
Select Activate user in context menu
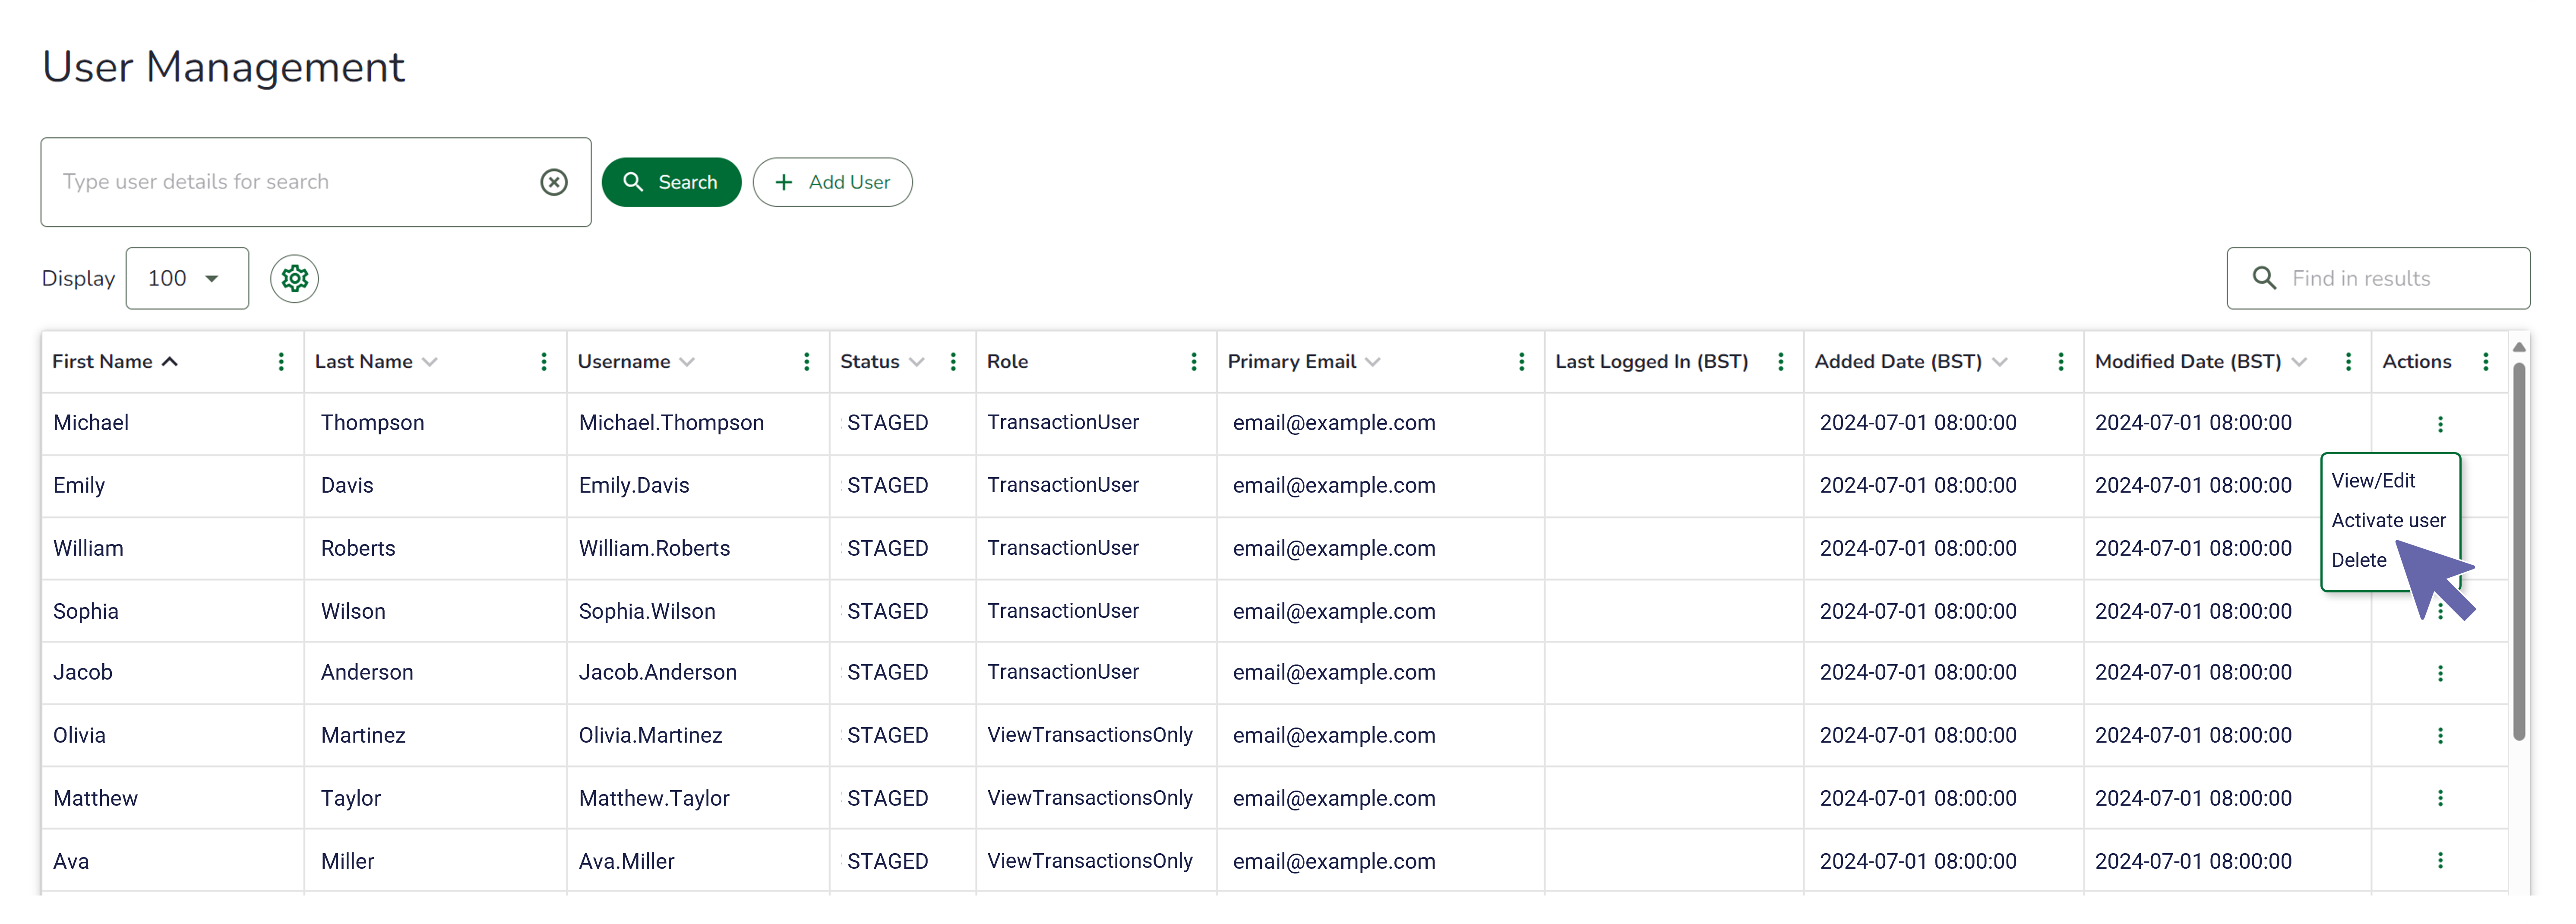[2388, 520]
